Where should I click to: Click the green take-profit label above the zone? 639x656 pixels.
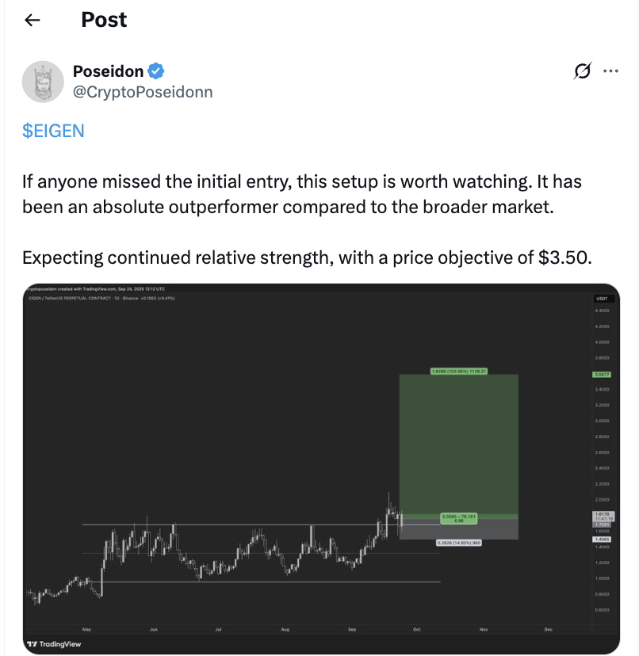point(459,371)
